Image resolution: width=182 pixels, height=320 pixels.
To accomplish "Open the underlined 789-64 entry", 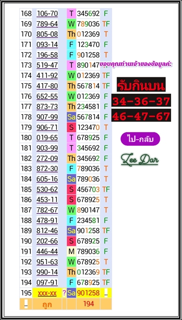I will 47,24.
